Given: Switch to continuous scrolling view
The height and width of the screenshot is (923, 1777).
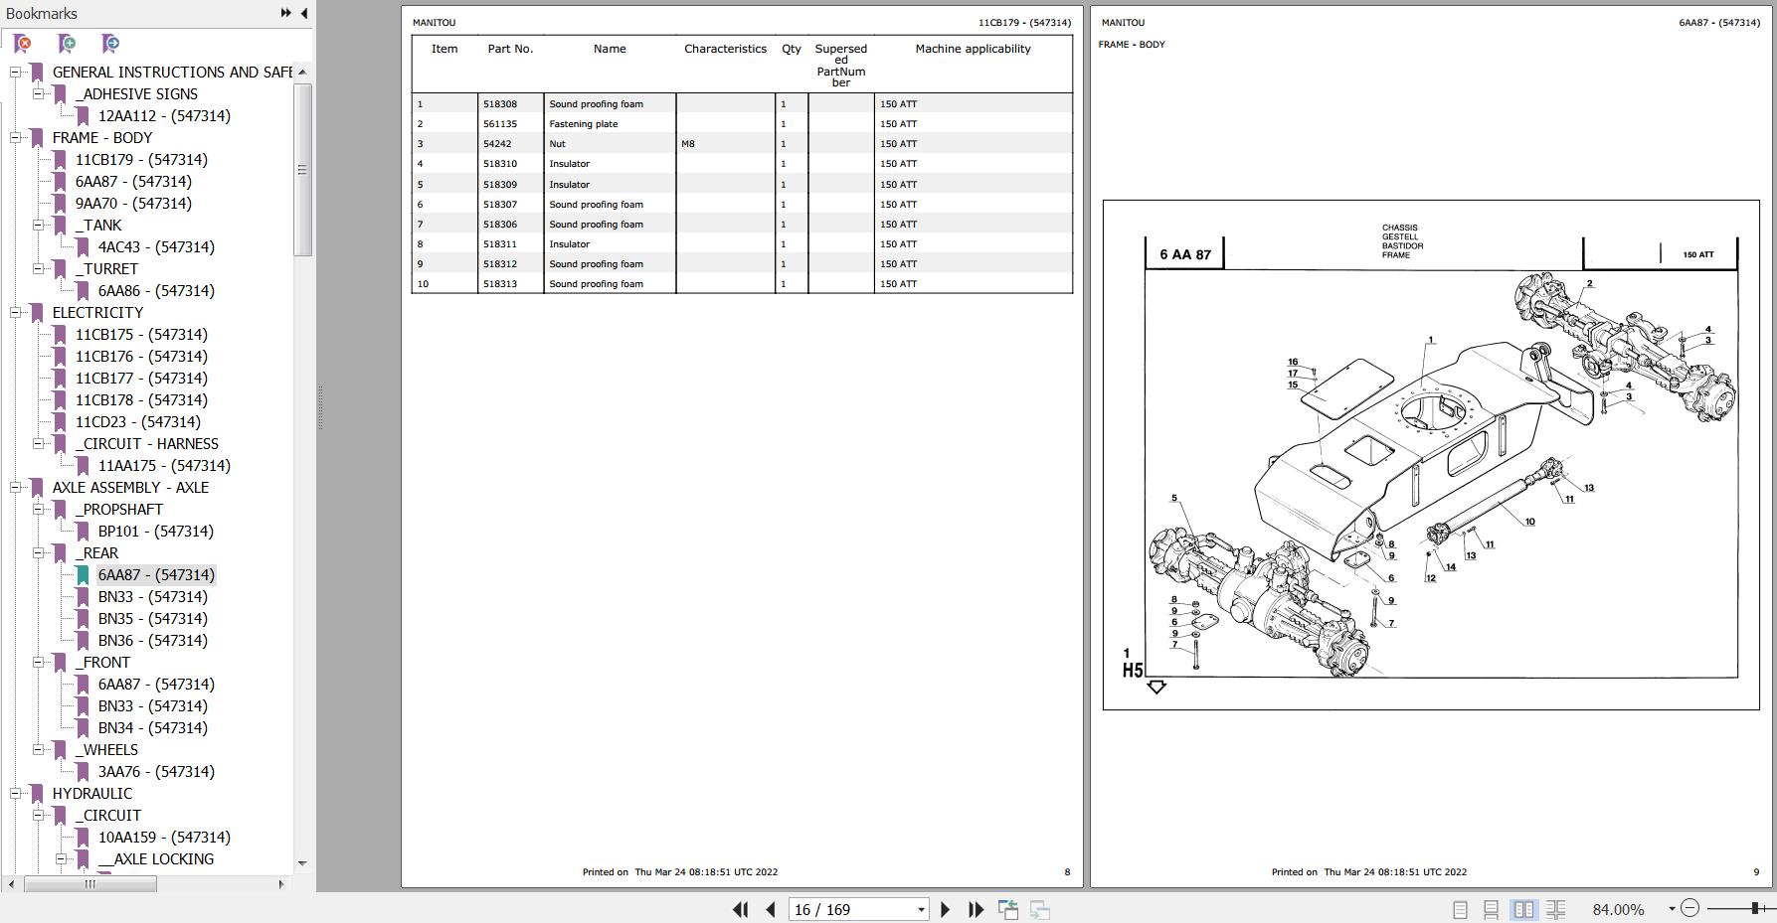Looking at the screenshot, I should [1491, 909].
